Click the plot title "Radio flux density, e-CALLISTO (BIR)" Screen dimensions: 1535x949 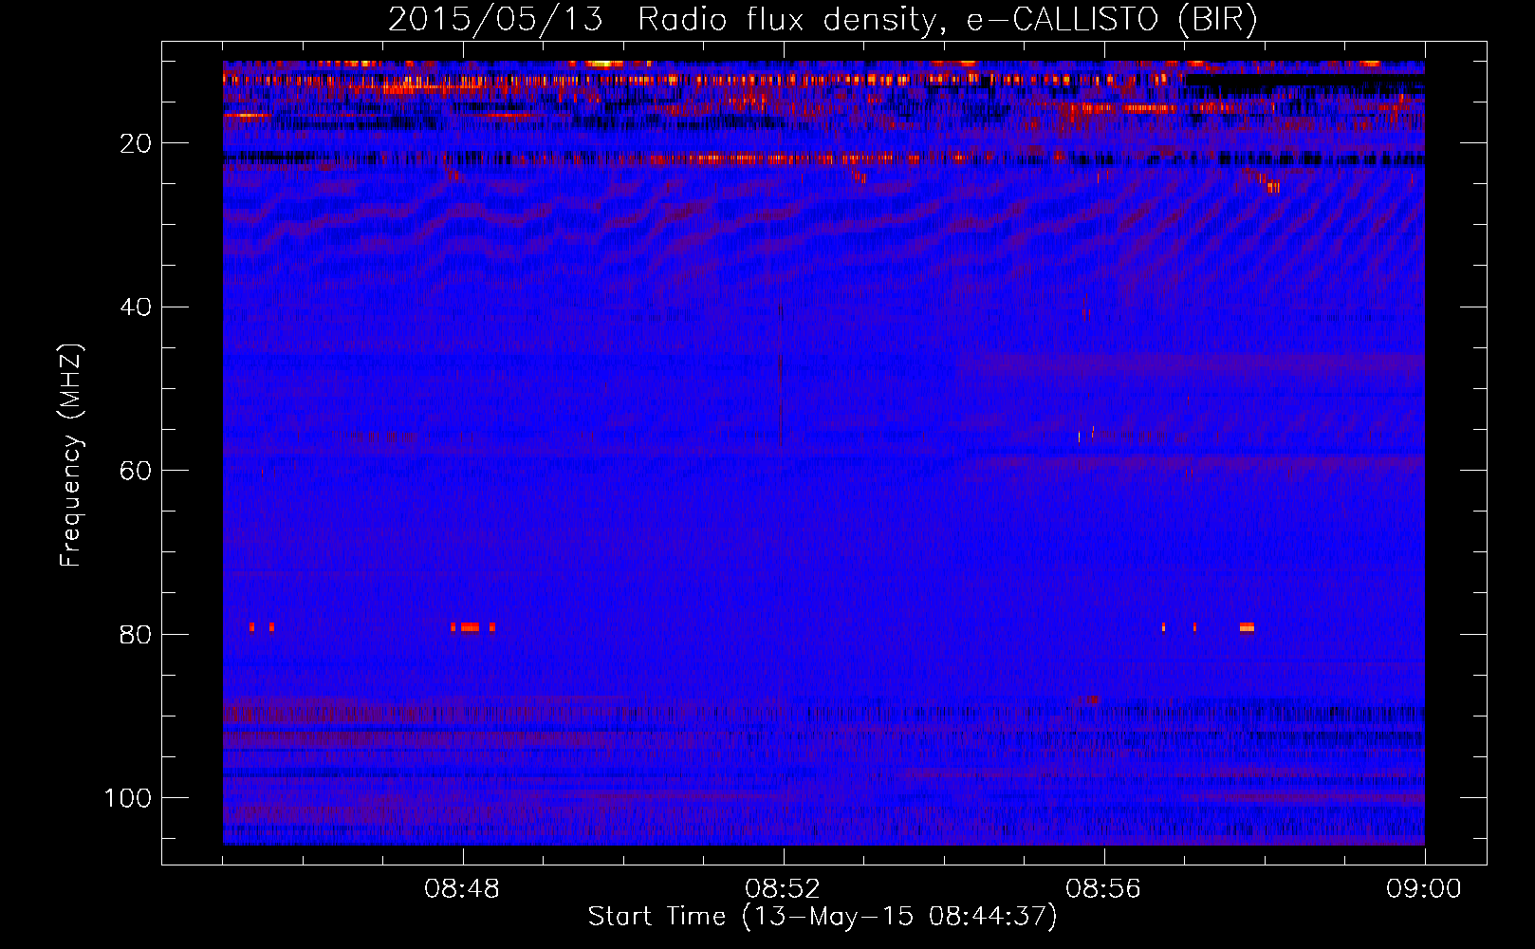point(947,20)
